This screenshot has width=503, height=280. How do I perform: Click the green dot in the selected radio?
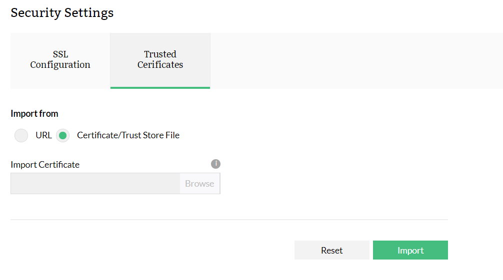(62, 135)
